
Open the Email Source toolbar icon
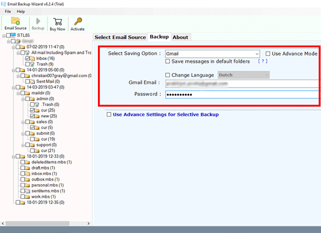tap(16, 21)
